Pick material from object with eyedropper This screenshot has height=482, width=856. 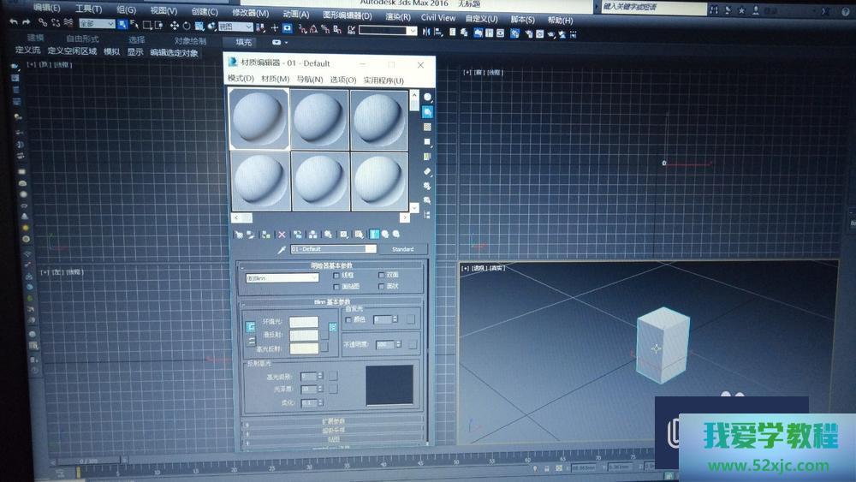coord(280,250)
